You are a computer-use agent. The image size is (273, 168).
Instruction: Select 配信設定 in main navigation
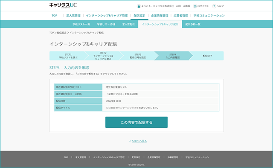tap(139, 15)
